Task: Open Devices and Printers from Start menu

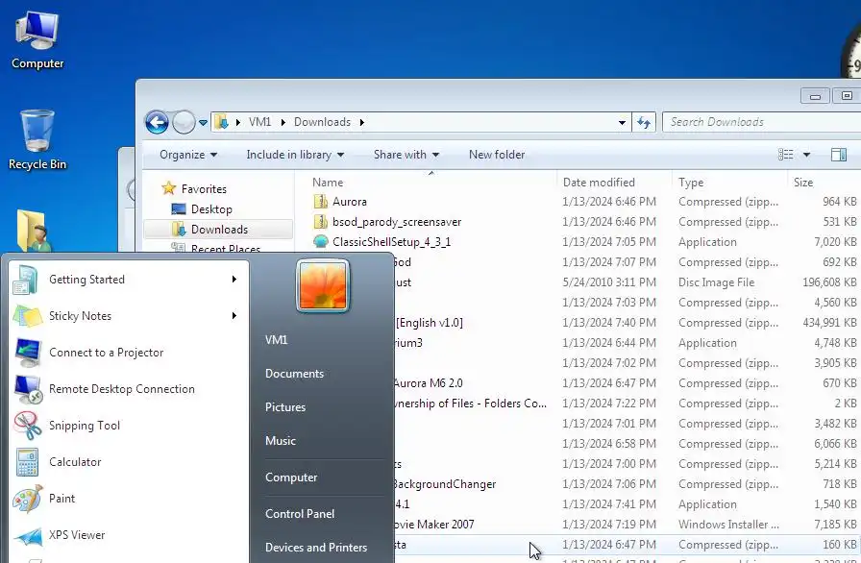Action: [316, 547]
